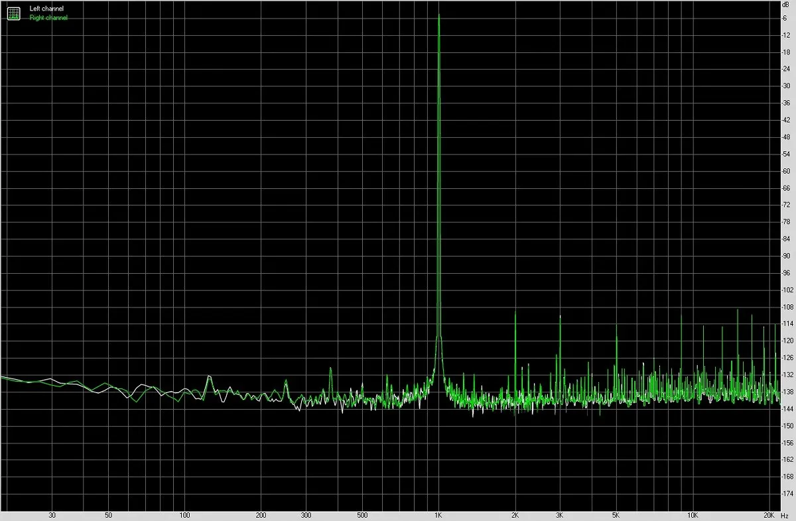Click the '-60' dB scale label
Screen dimensions: 796x521
tap(786, 171)
